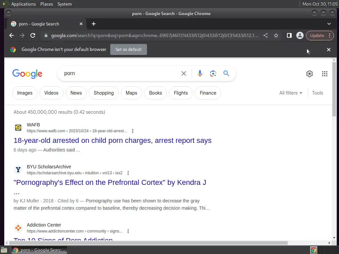Expand the All filters dropdown
Image resolution: width=339 pixels, height=254 pixels.
291,93
